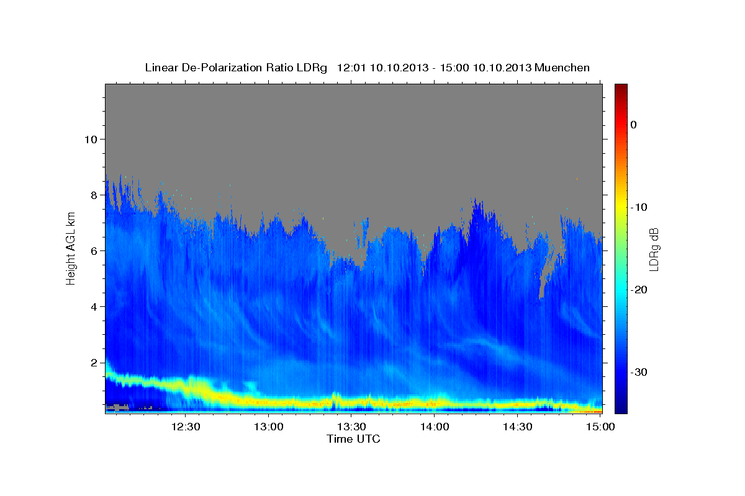Select the 13:30 time tick label
745x496 pixels.
pyautogui.click(x=351, y=427)
